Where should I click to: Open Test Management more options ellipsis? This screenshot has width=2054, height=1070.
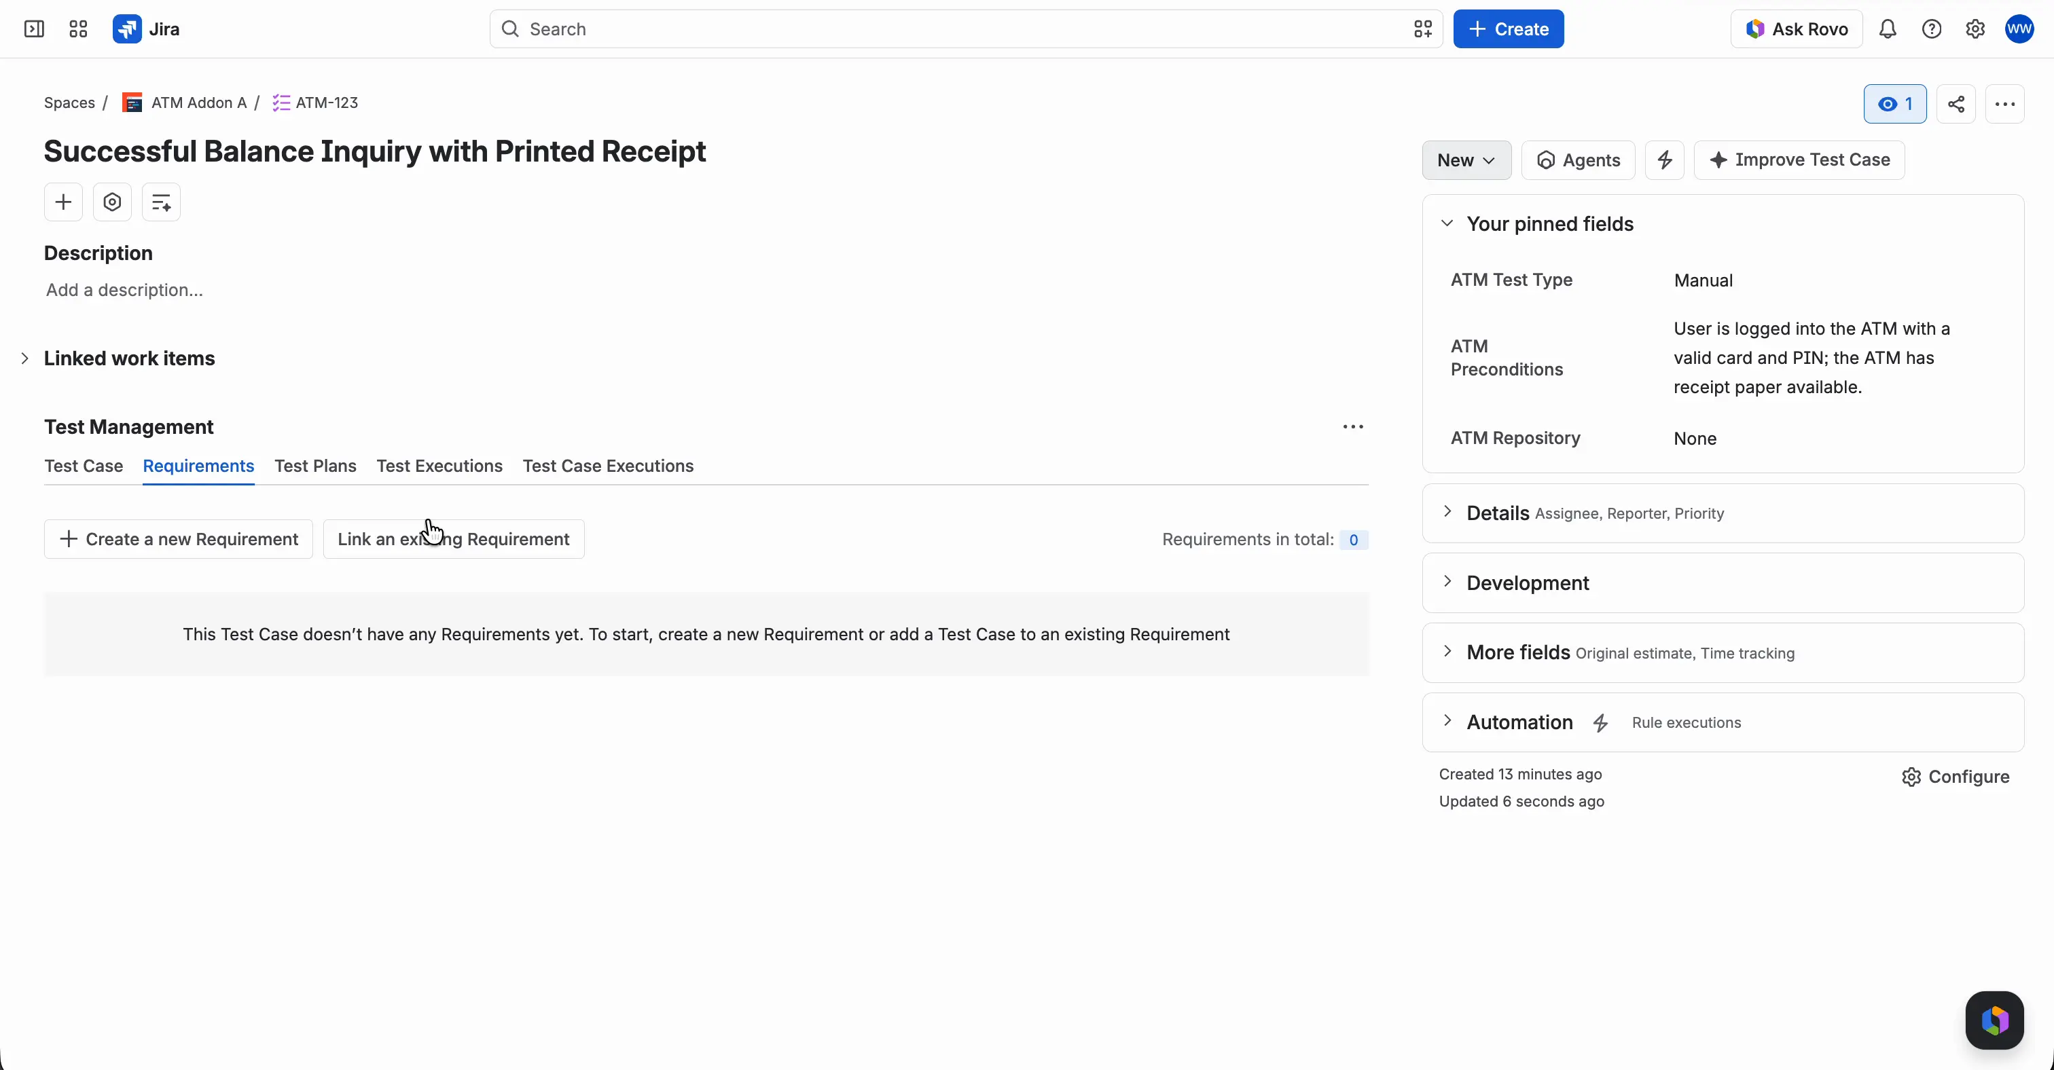(x=1353, y=427)
